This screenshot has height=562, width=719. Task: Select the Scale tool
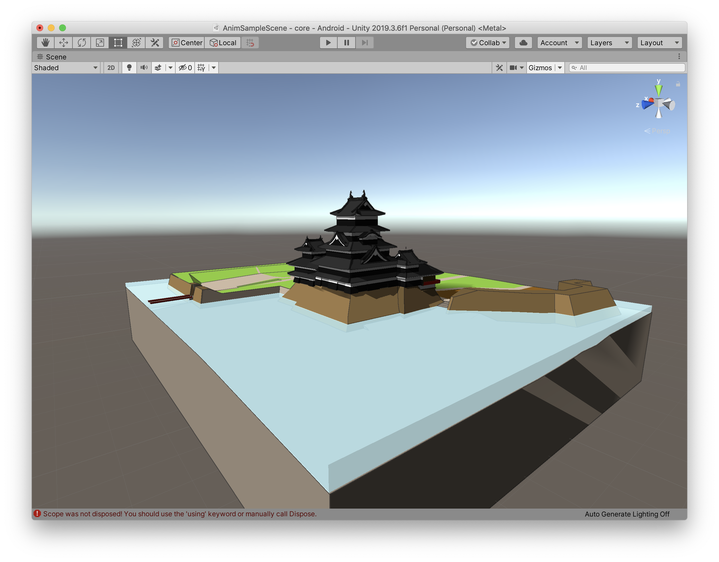click(x=100, y=43)
